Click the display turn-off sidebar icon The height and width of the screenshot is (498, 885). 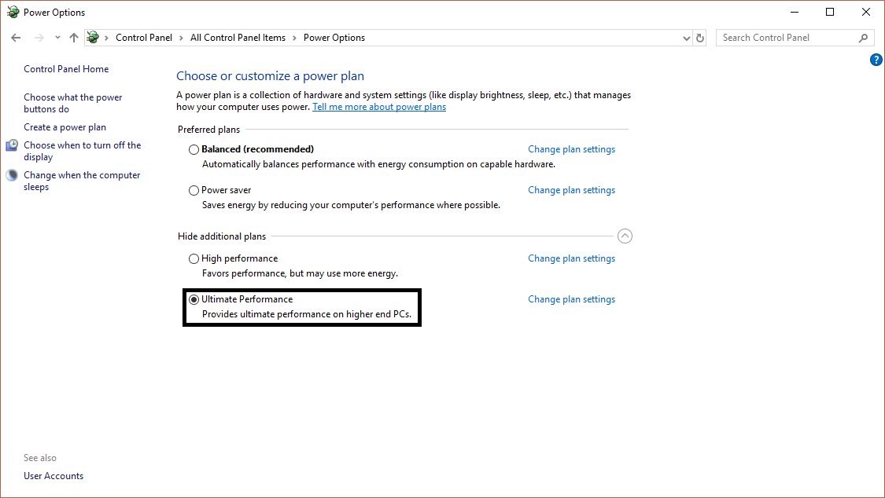[x=12, y=145]
